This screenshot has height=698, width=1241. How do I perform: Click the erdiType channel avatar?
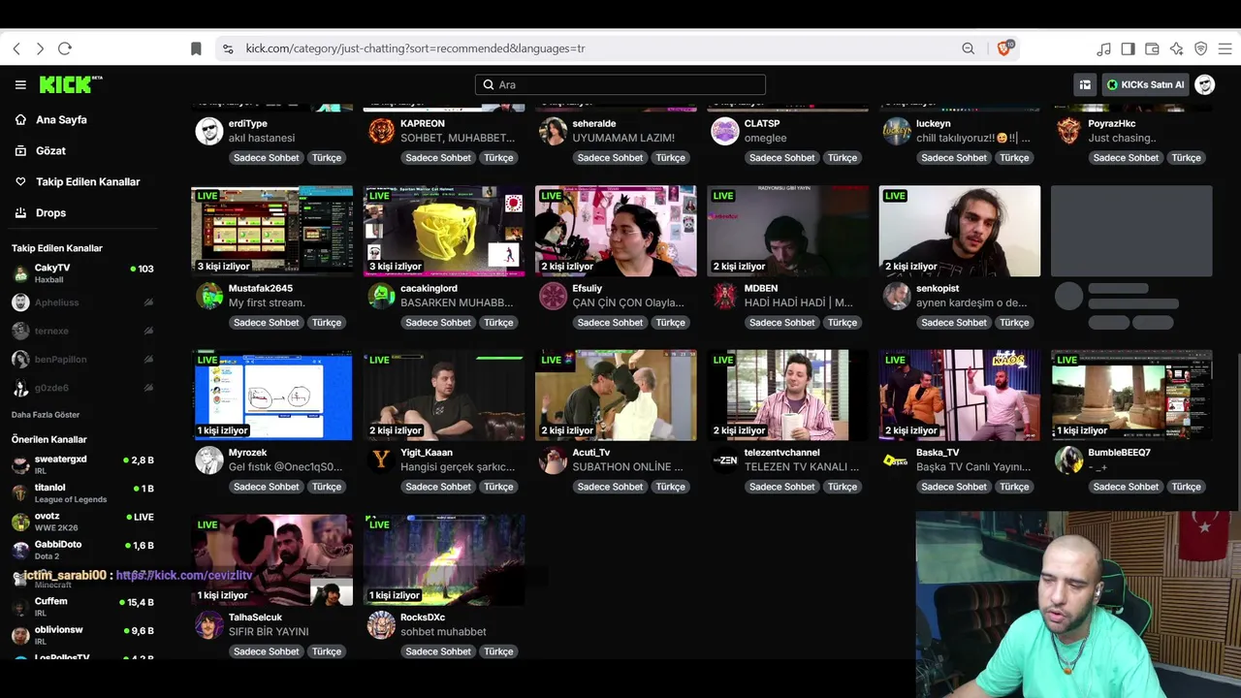click(209, 131)
